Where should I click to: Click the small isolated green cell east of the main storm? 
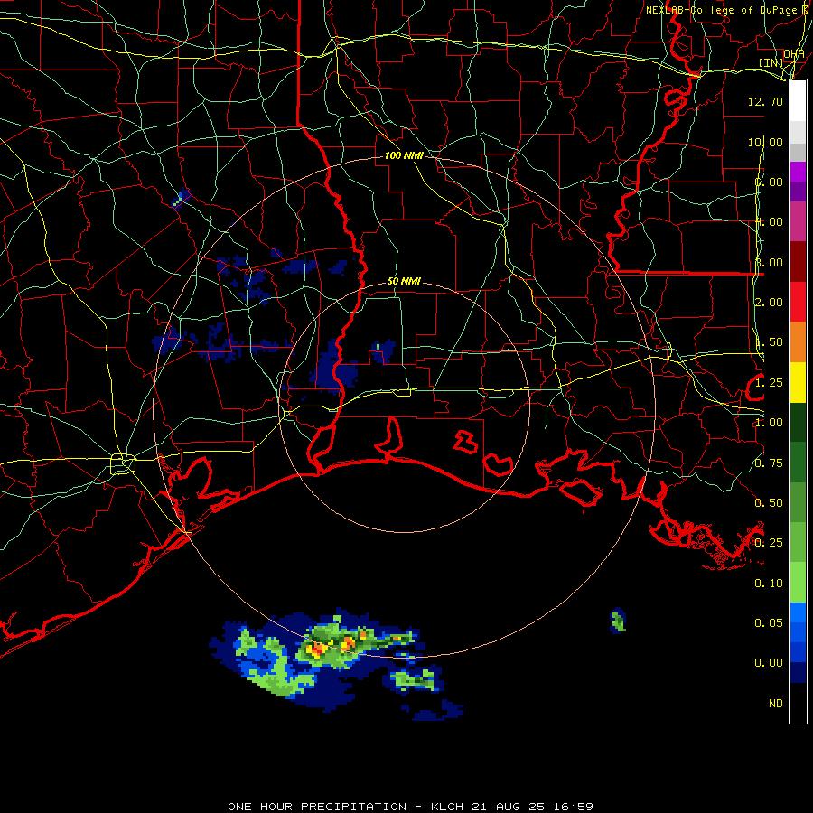pyautogui.click(x=618, y=621)
